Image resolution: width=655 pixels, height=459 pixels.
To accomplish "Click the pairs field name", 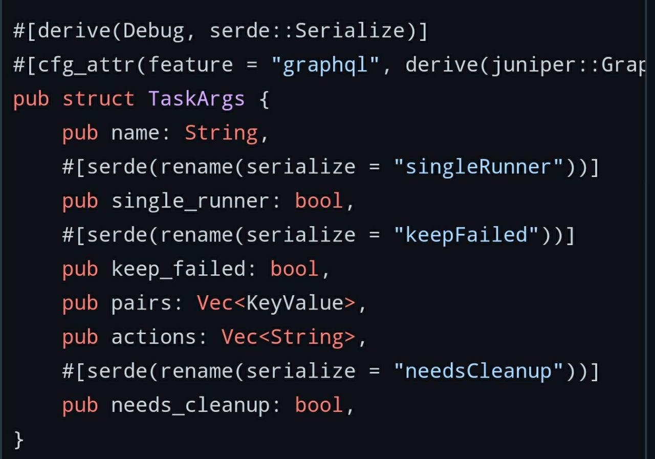I will point(141,303).
